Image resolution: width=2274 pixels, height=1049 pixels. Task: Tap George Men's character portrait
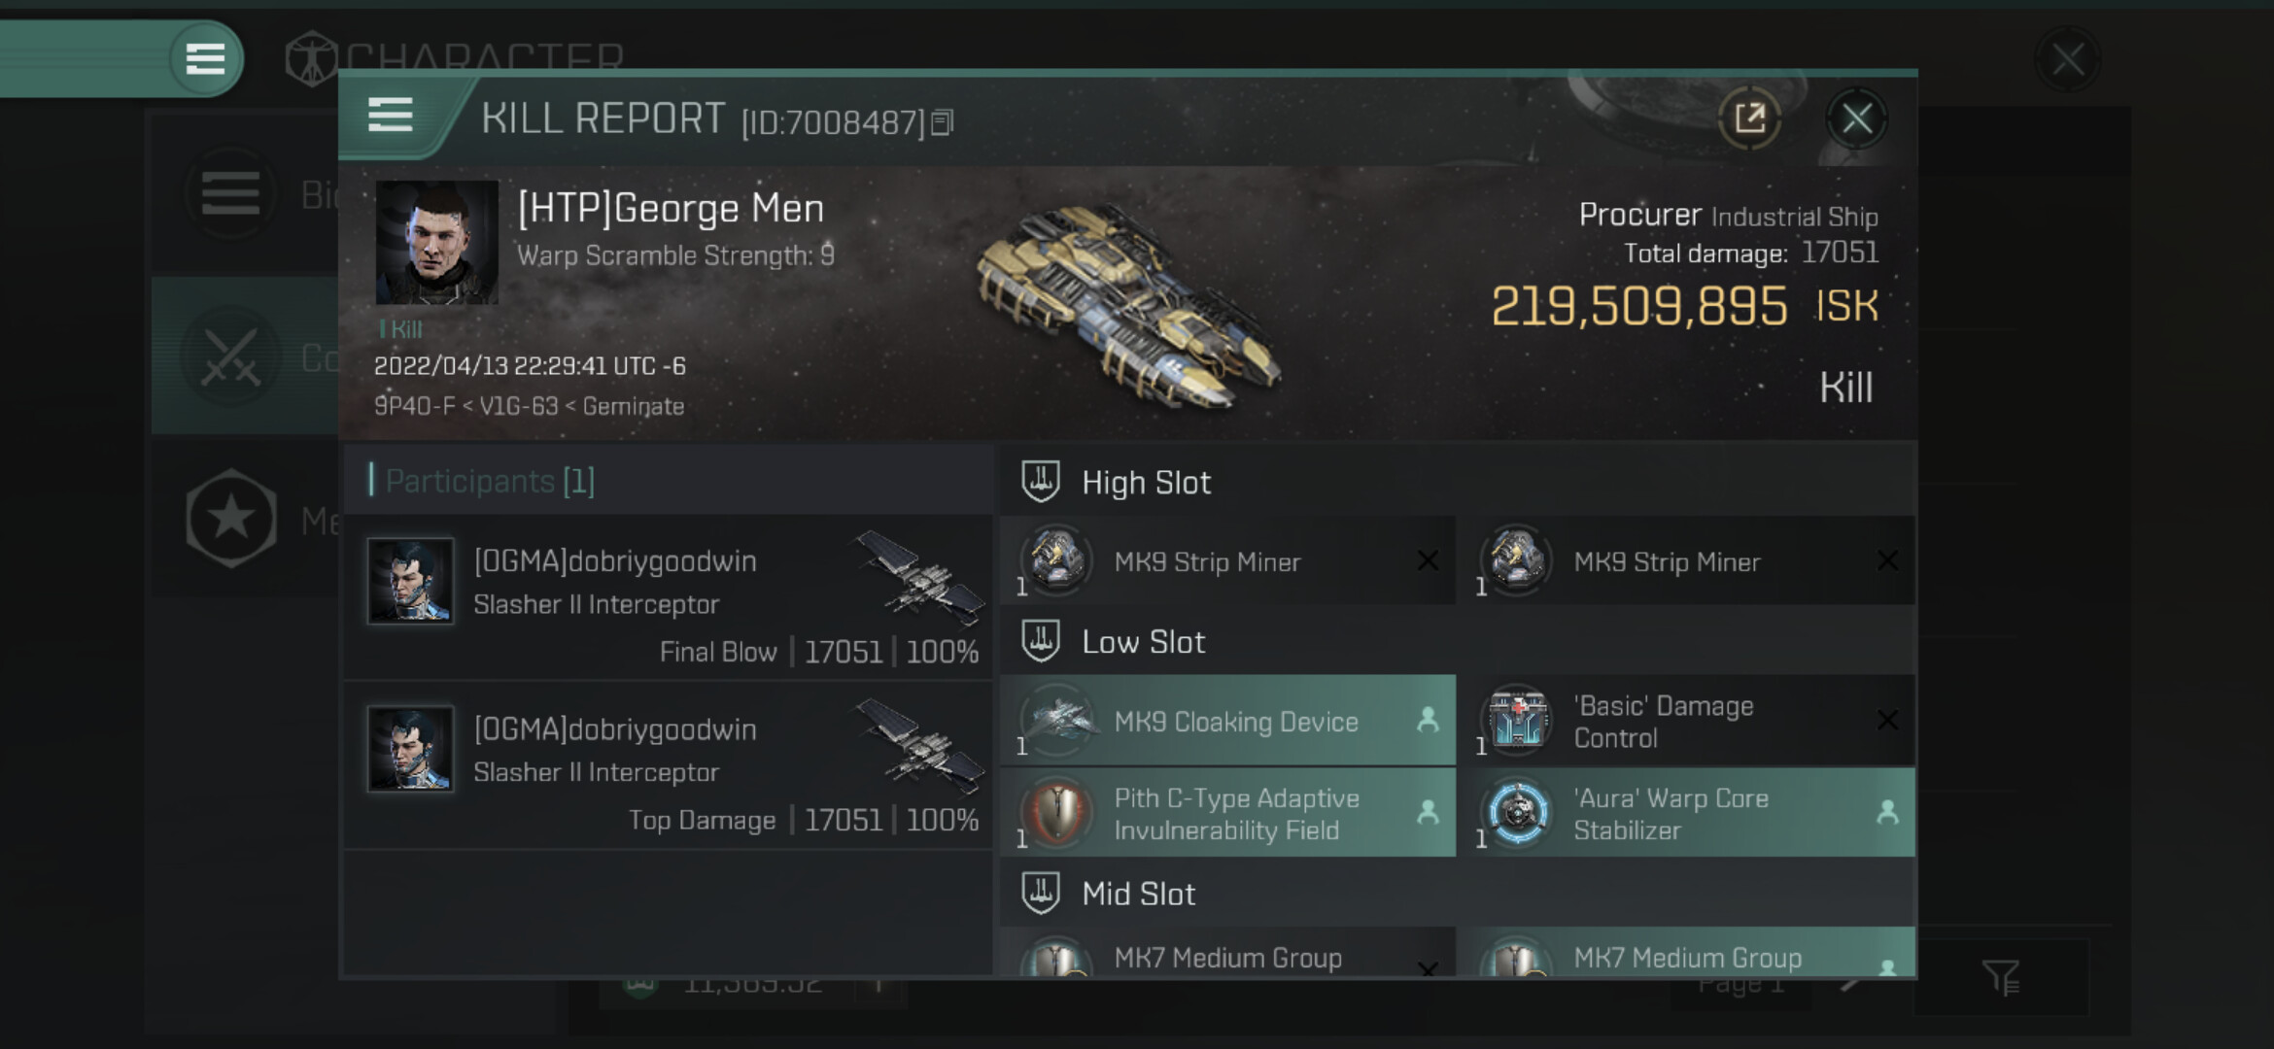(x=436, y=242)
